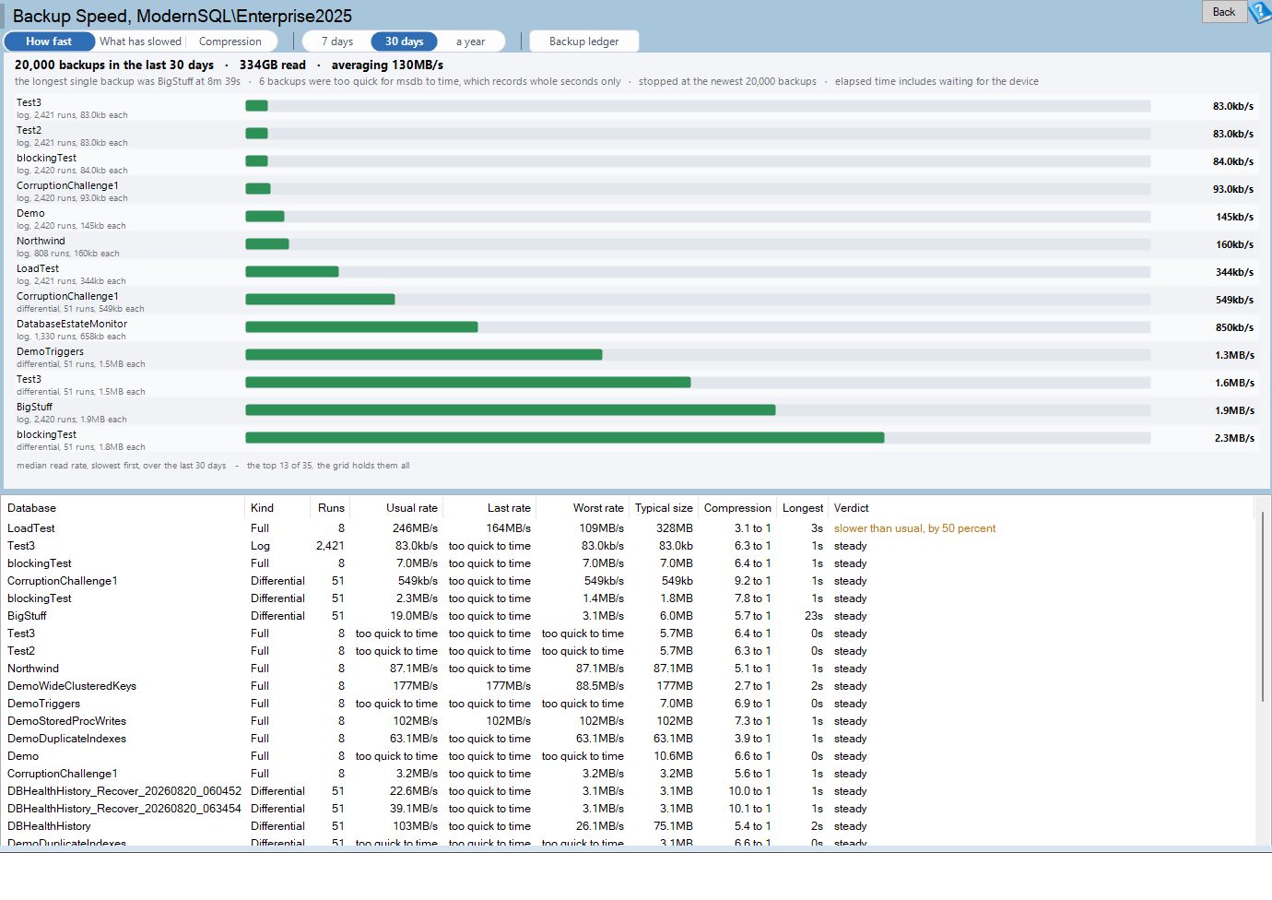This screenshot has width=1272, height=900.
Task: Click '20,000 backups in the last 30 days'
Action: [114, 65]
